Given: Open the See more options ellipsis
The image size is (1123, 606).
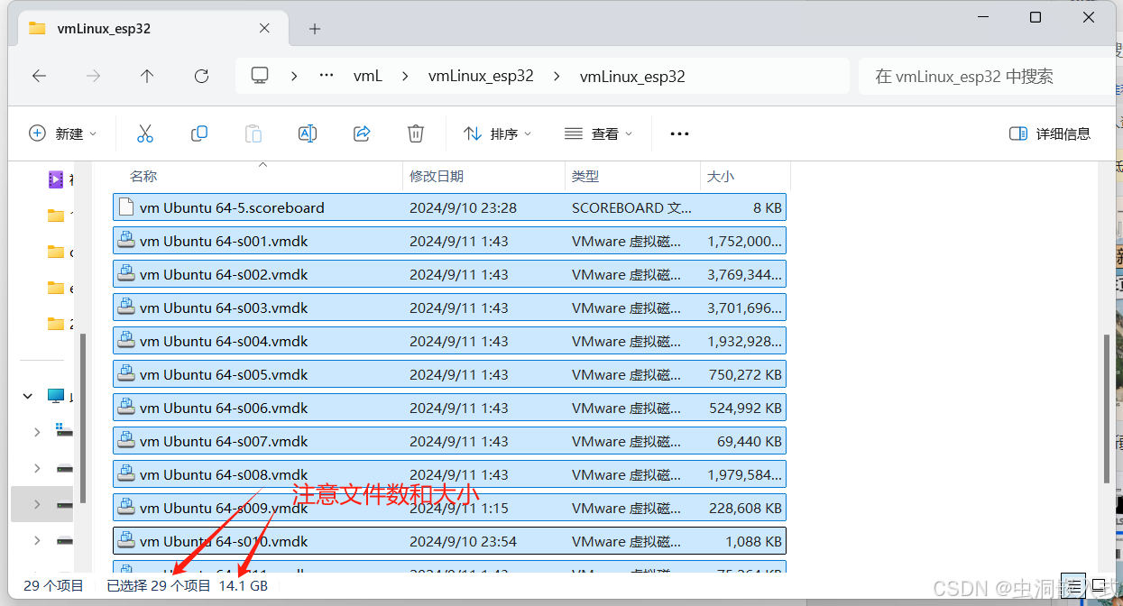Looking at the screenshot, I should point(679,133).
